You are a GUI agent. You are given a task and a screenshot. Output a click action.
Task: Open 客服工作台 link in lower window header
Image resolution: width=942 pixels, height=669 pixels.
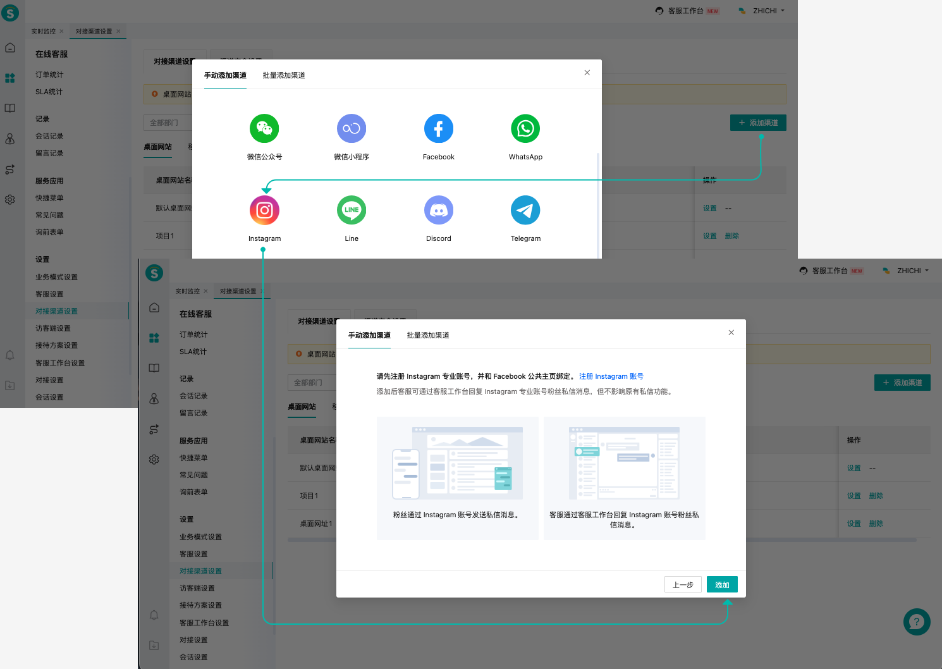(831, 271)
